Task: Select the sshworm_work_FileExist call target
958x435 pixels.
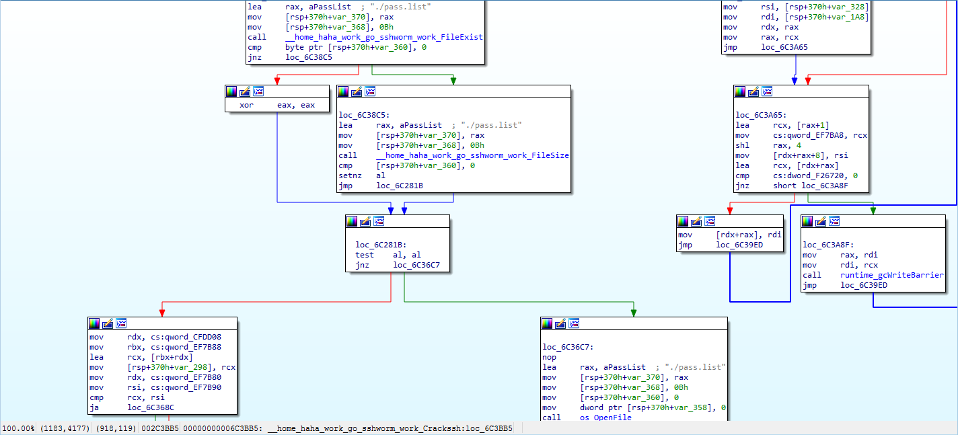Action: tap(383, 37)
